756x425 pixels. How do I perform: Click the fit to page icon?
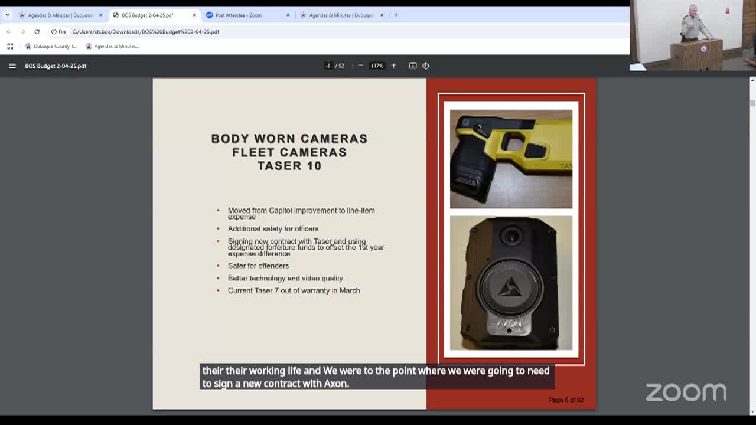click(413, 66)
